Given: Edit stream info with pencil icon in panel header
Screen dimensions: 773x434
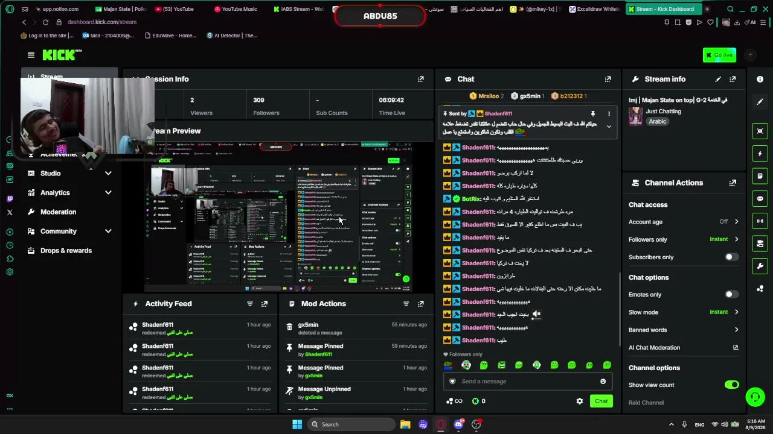Looking at the screenshot, I should (718, 79).
